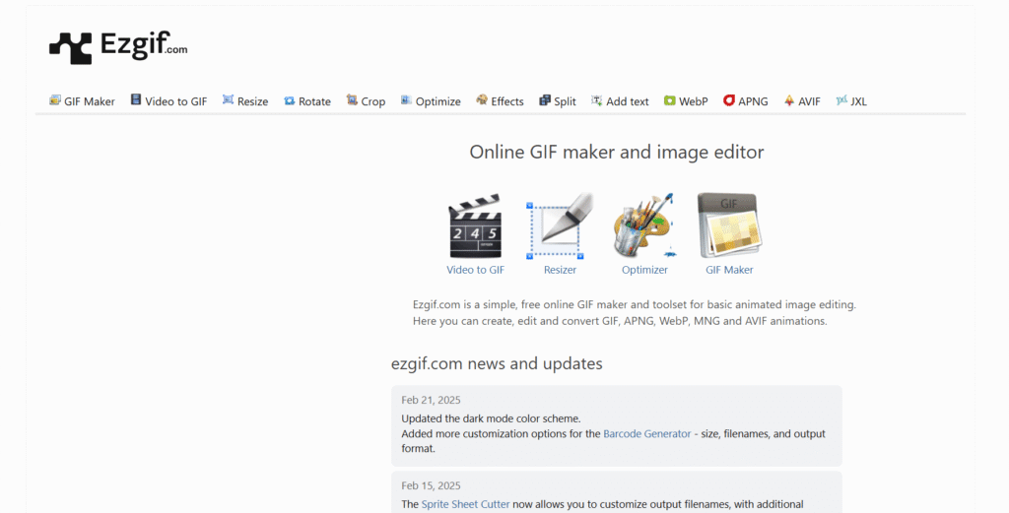Follow the Optimizer text link
1009x513 pixels.
pos(644,270)
